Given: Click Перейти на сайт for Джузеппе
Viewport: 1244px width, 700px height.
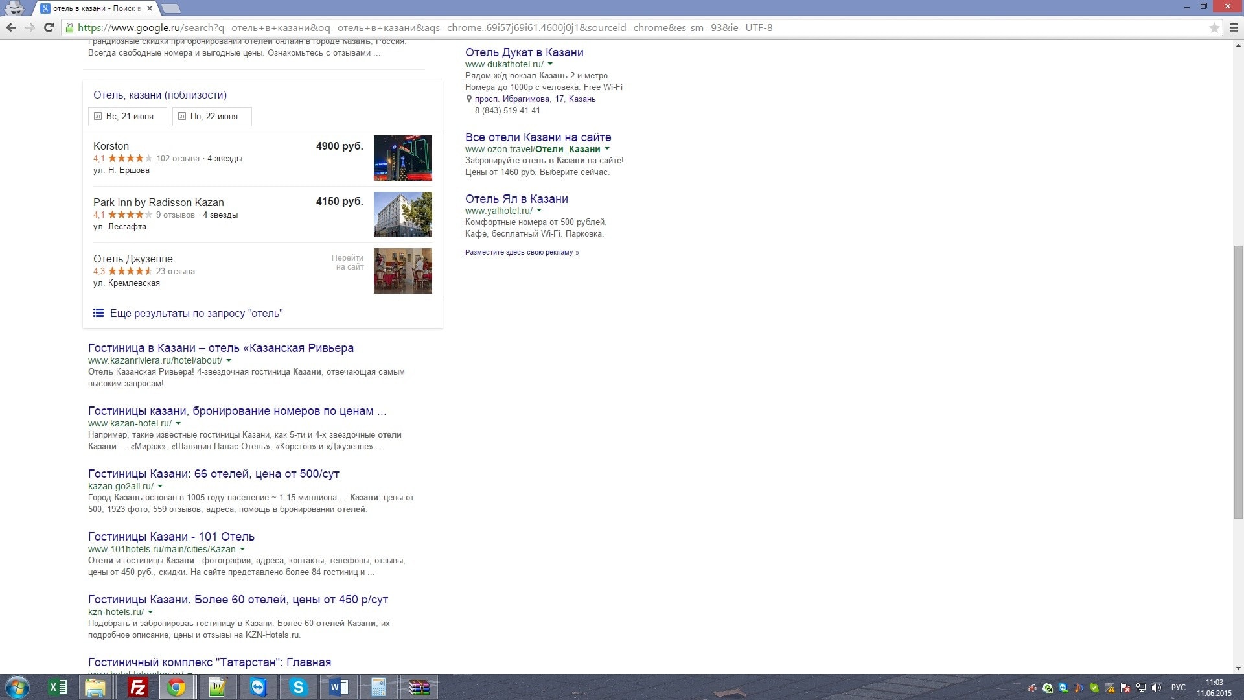Looking at the screenshot, I should coord(348,262).
